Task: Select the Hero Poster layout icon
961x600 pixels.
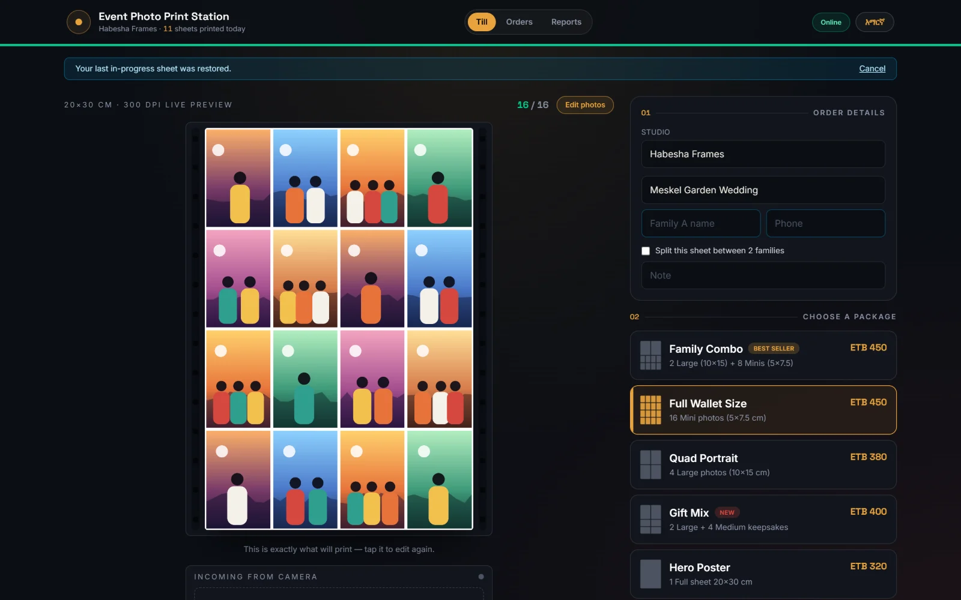Action: (650, 574)
